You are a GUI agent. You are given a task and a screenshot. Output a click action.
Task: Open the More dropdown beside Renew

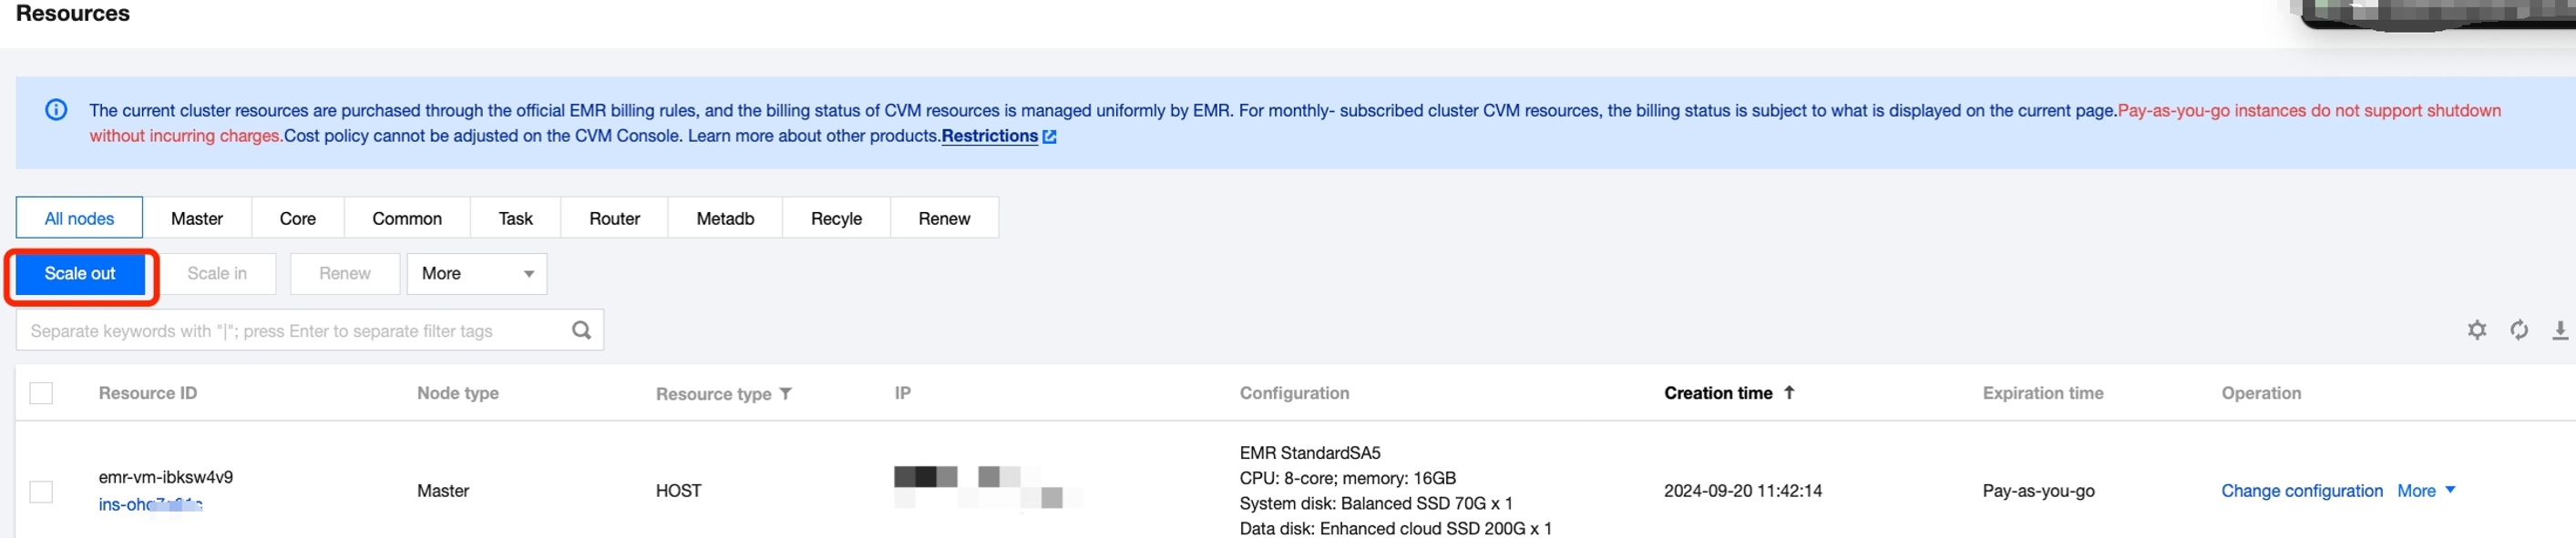coord(476,273)
